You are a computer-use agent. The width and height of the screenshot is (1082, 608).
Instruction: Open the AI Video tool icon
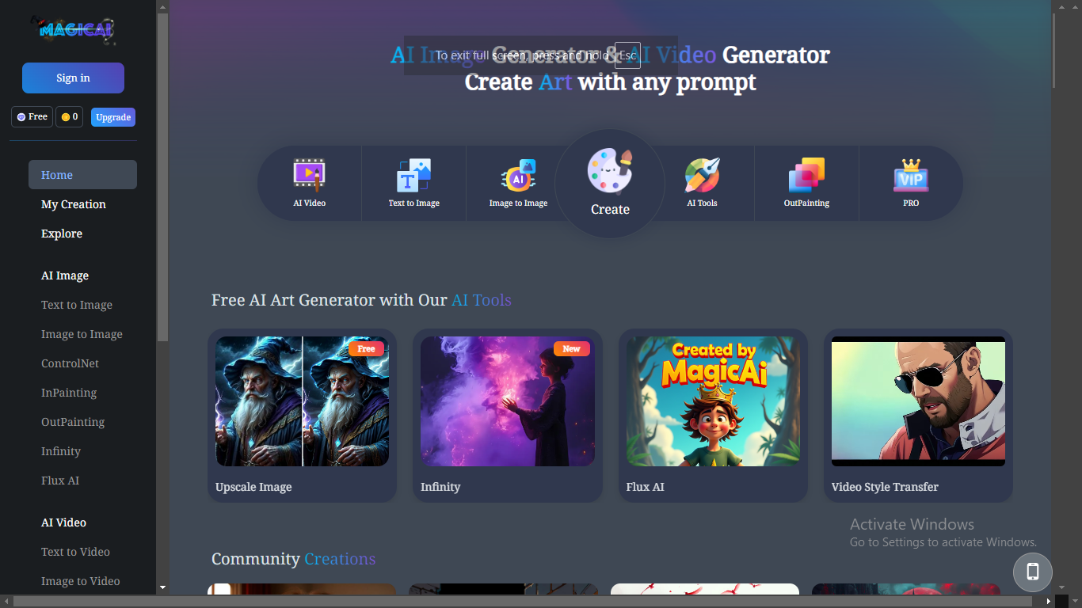309,176
